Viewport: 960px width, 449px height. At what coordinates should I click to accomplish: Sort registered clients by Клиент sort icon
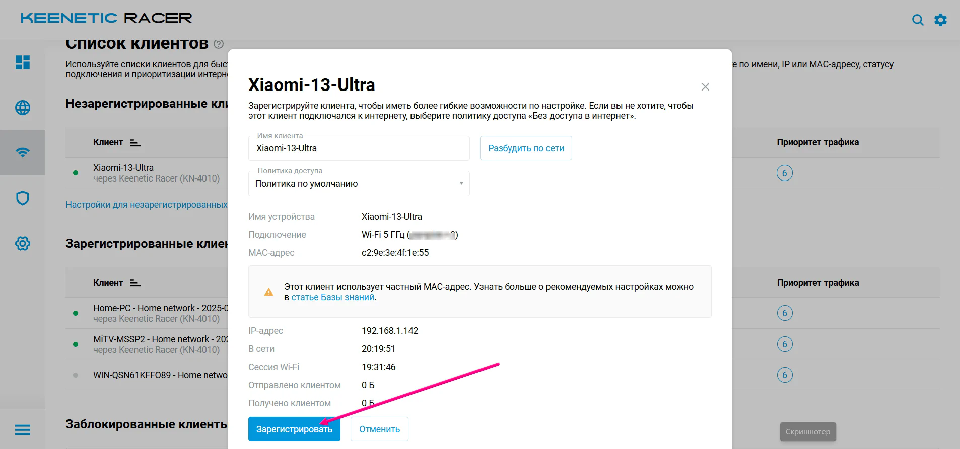click(x=135, y=283)
